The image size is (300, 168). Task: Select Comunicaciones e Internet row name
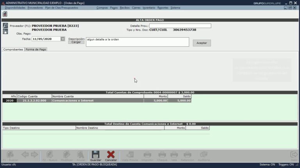coord(98,101)
